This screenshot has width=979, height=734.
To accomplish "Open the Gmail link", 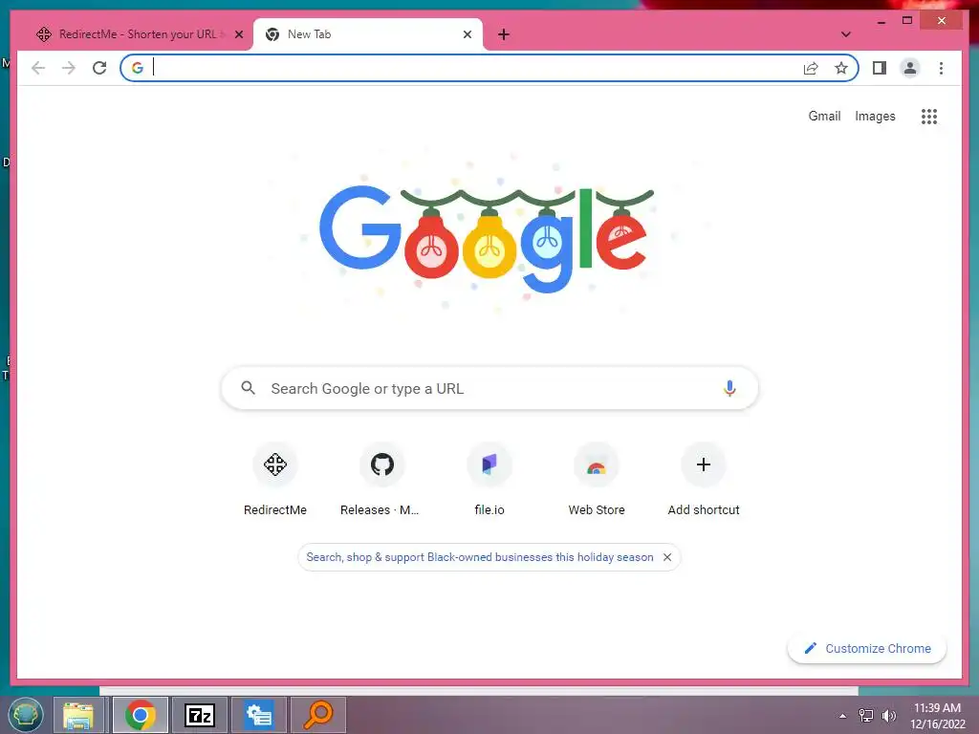I will [x=824, y=116].
